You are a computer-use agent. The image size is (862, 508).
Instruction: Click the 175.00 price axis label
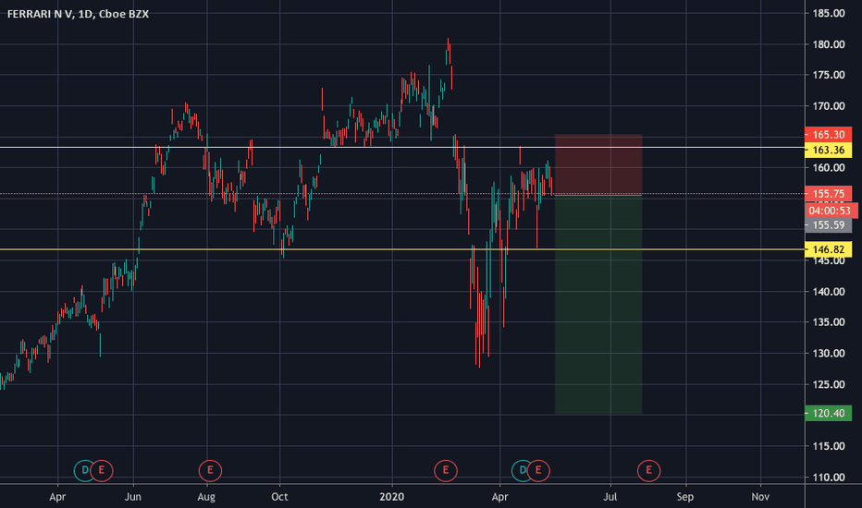[x=829, y=75]
